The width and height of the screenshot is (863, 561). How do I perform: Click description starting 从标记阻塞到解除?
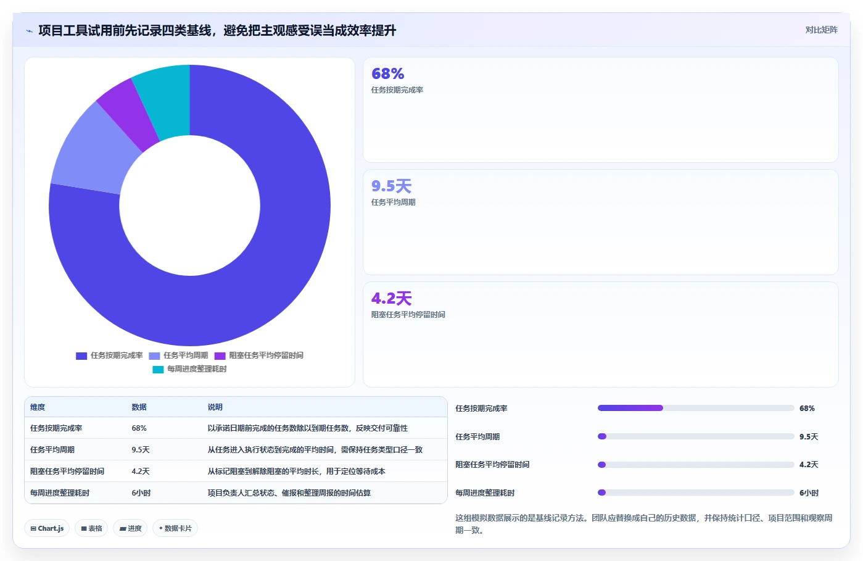(x=296, y=472)
